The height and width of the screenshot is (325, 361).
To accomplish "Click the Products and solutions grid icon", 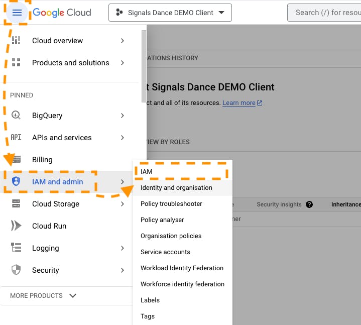I will click(x=16, y=62).
